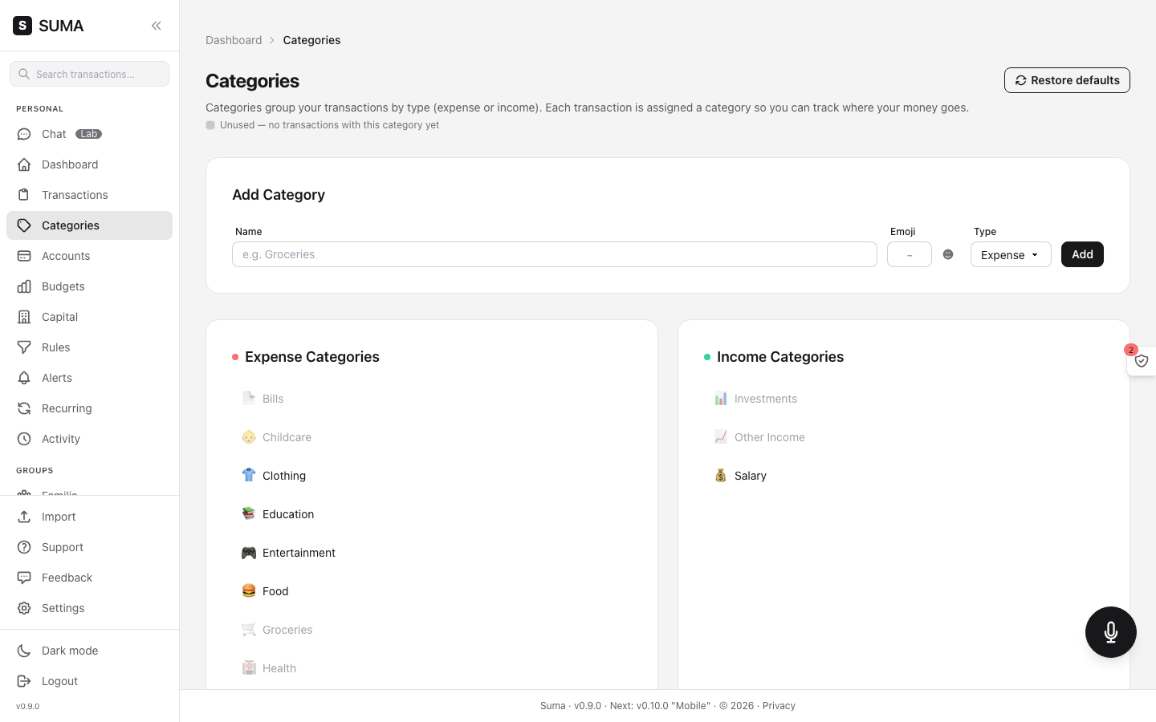The height and width of the screenshot is (722, 1156).
Task: Click the shield icon with notification badge
Action: pyautogui.click(x=1142, y=361)
